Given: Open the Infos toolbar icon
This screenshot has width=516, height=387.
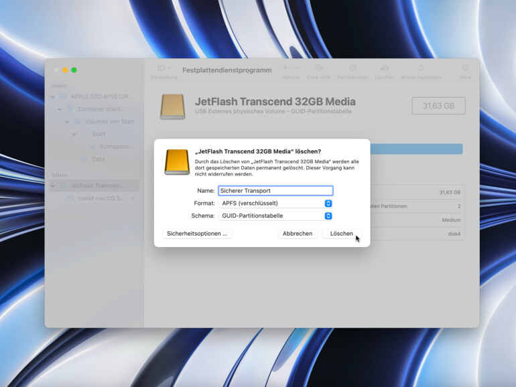Looking at the screenshot, I should [x=465, y=68].
